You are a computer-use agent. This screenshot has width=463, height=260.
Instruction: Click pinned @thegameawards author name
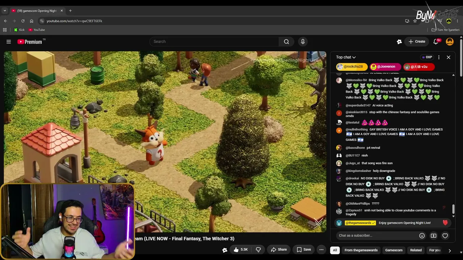(360, 223)
